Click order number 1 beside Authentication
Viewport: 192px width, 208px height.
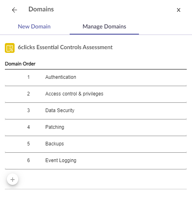(x=28, y=77)
